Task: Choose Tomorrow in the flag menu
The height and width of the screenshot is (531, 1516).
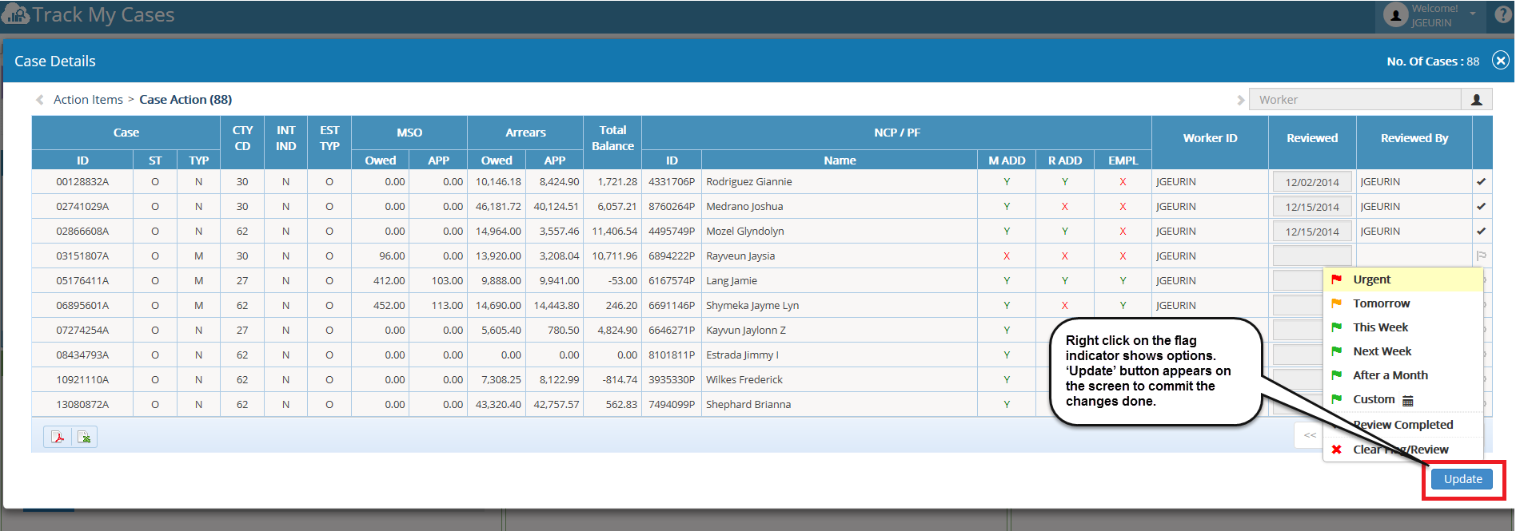Action: click(1403, 303)
